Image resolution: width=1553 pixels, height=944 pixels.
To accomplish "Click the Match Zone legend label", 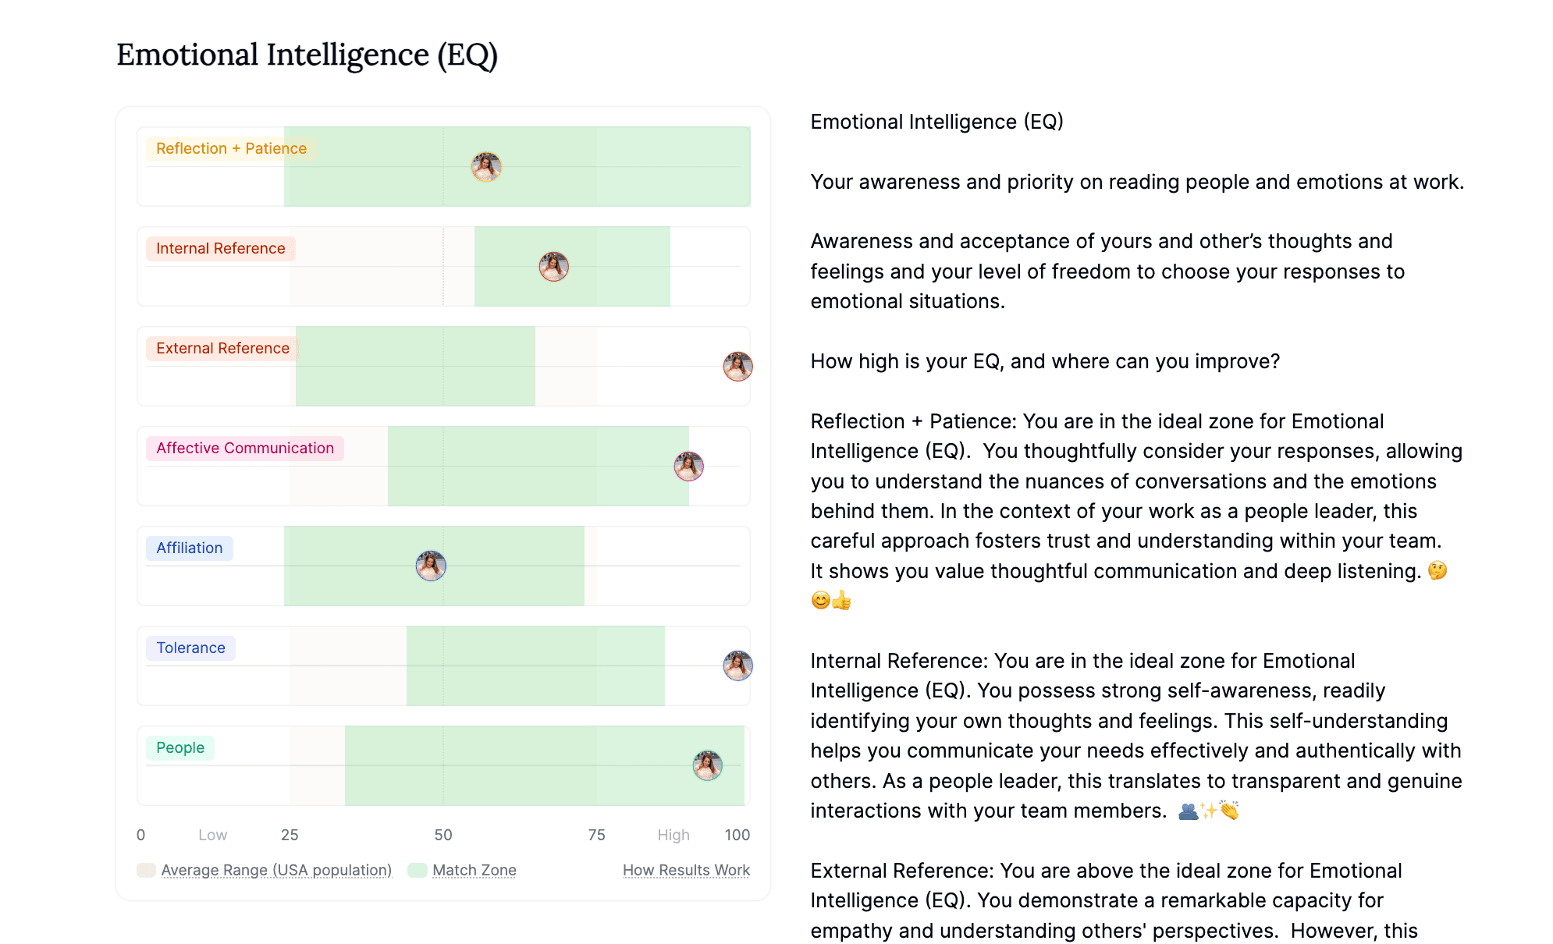I will point(474,870).
